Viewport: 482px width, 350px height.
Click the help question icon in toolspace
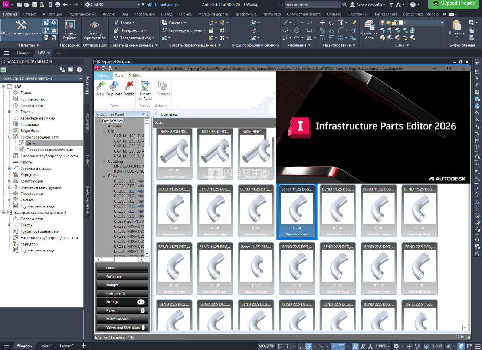pos(79,70)
